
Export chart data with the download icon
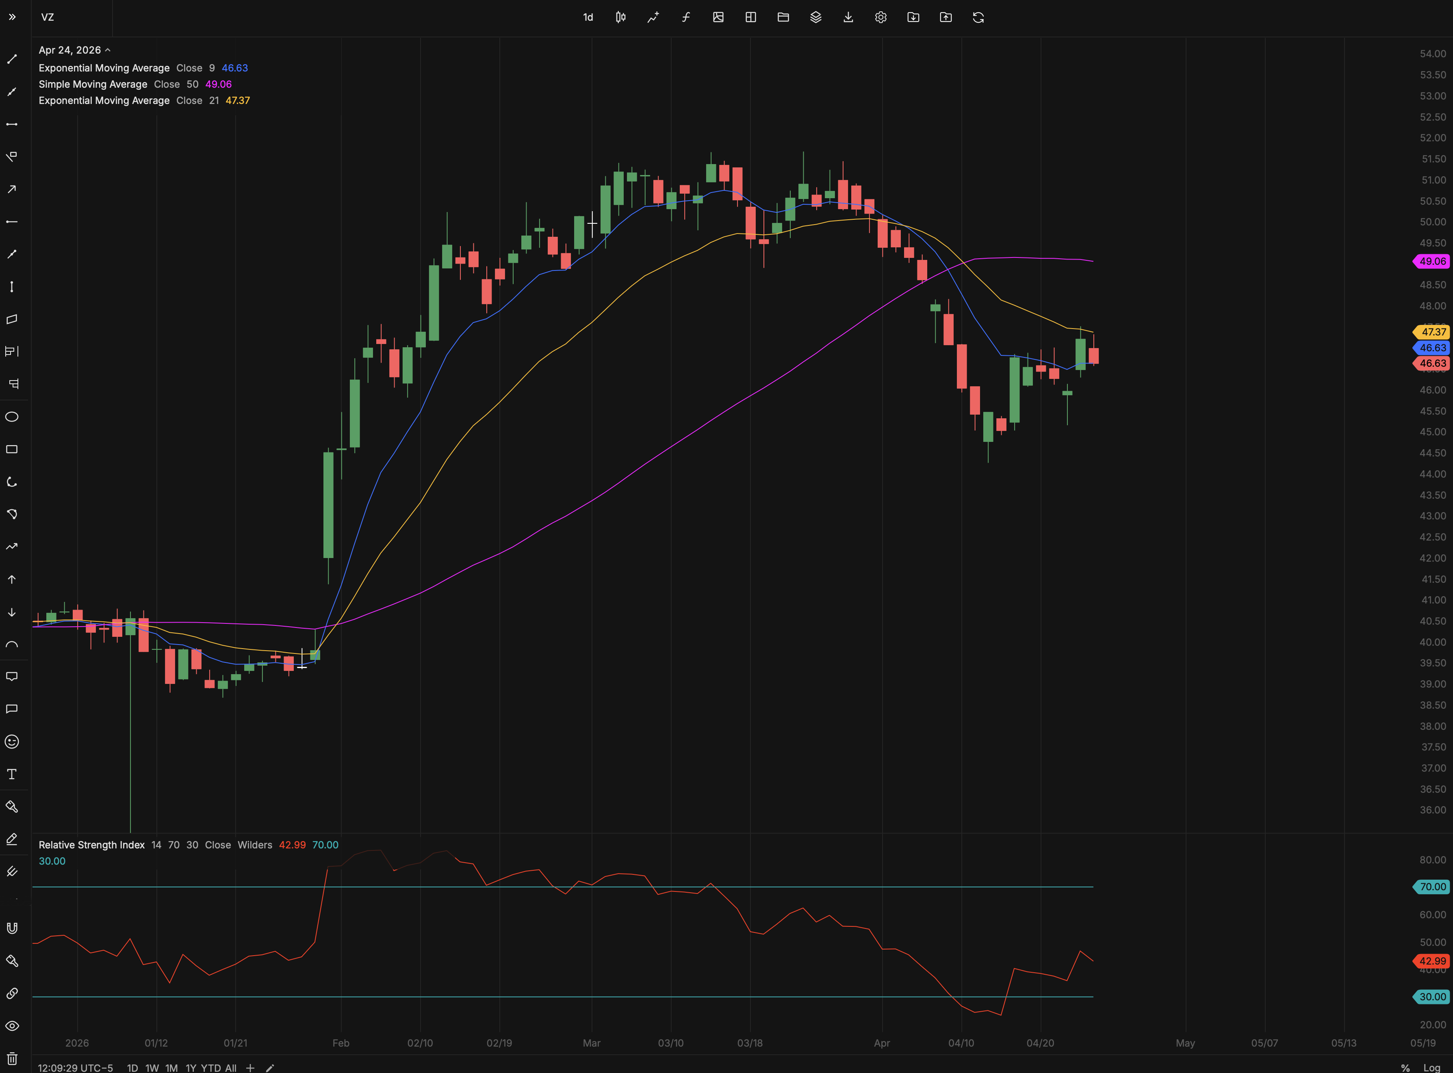click(849, 17)
